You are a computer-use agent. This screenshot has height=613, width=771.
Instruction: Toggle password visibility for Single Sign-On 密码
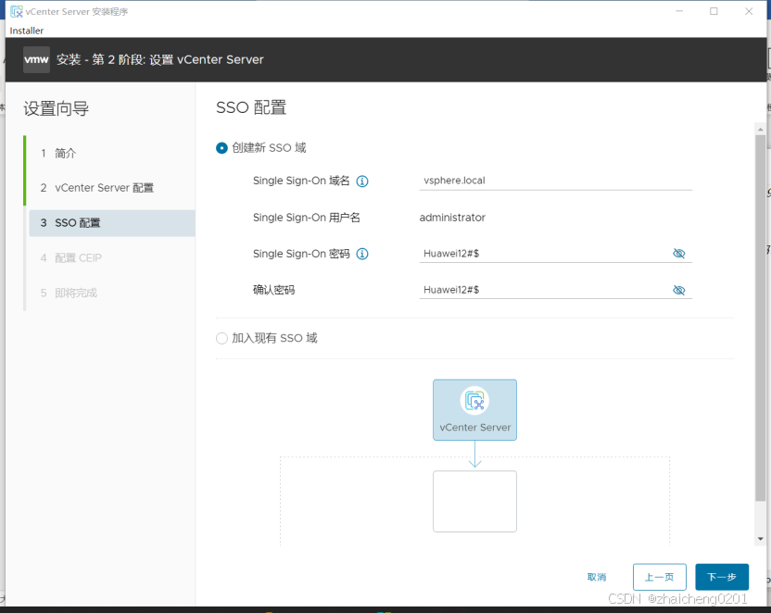[678, 254]
